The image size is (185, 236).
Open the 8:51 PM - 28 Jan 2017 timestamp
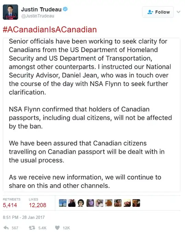pos(24,217)
